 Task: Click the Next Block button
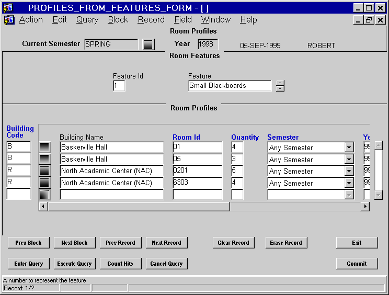[74, 243]
